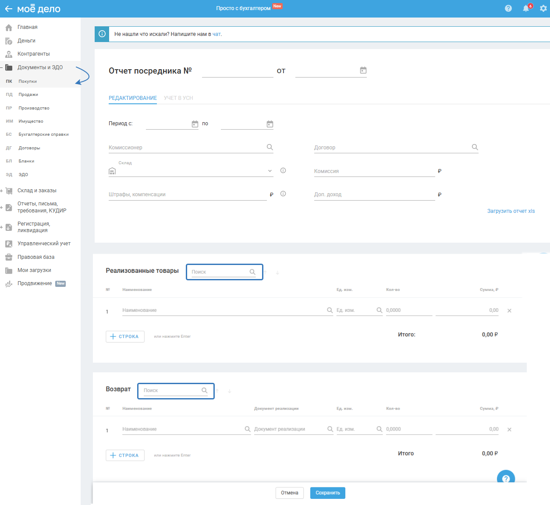
Task: Click info icon next to Склад field
Action: pos(283,170)
